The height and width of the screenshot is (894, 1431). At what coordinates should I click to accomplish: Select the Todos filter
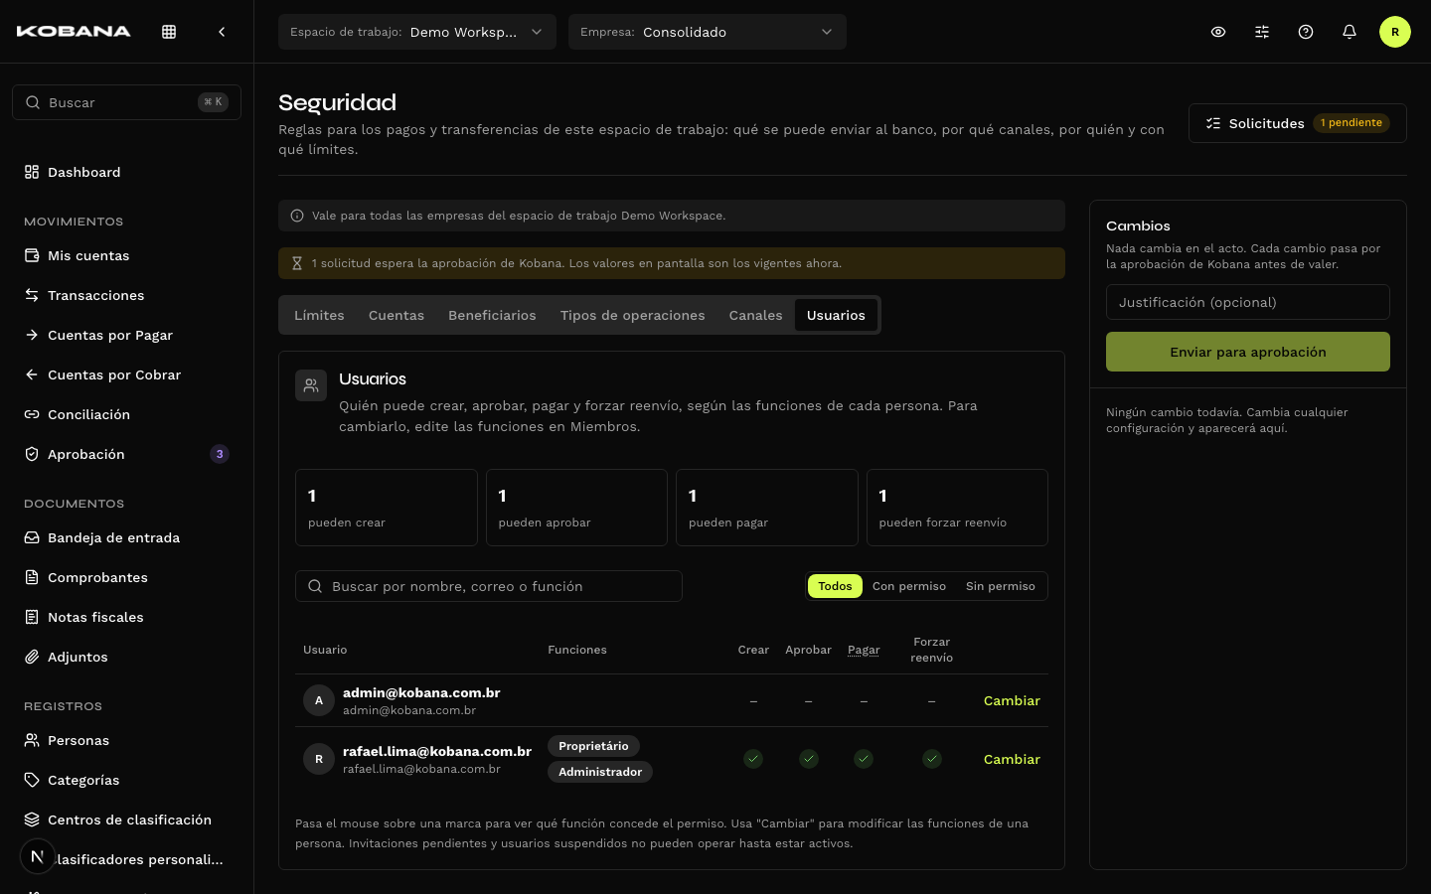click(835, 586)
